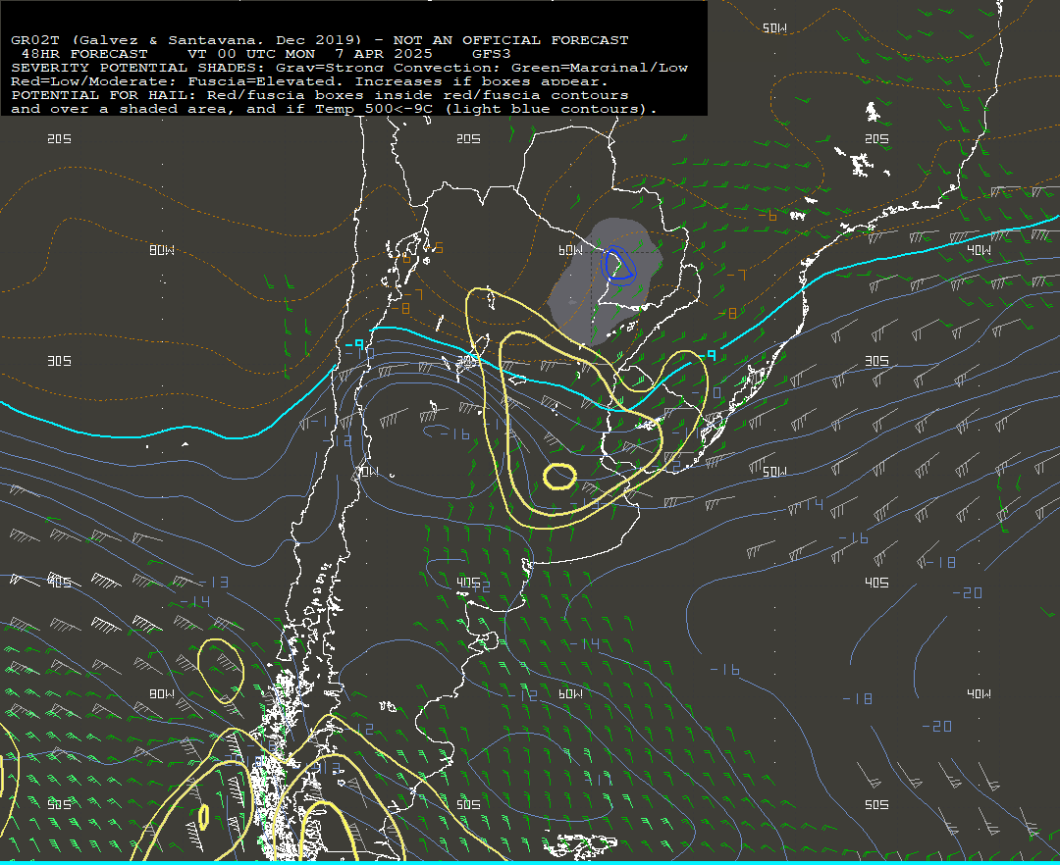Select the 30S latitude label at right side
Viewport: 1060px width, 865px height.
(876, 361)
